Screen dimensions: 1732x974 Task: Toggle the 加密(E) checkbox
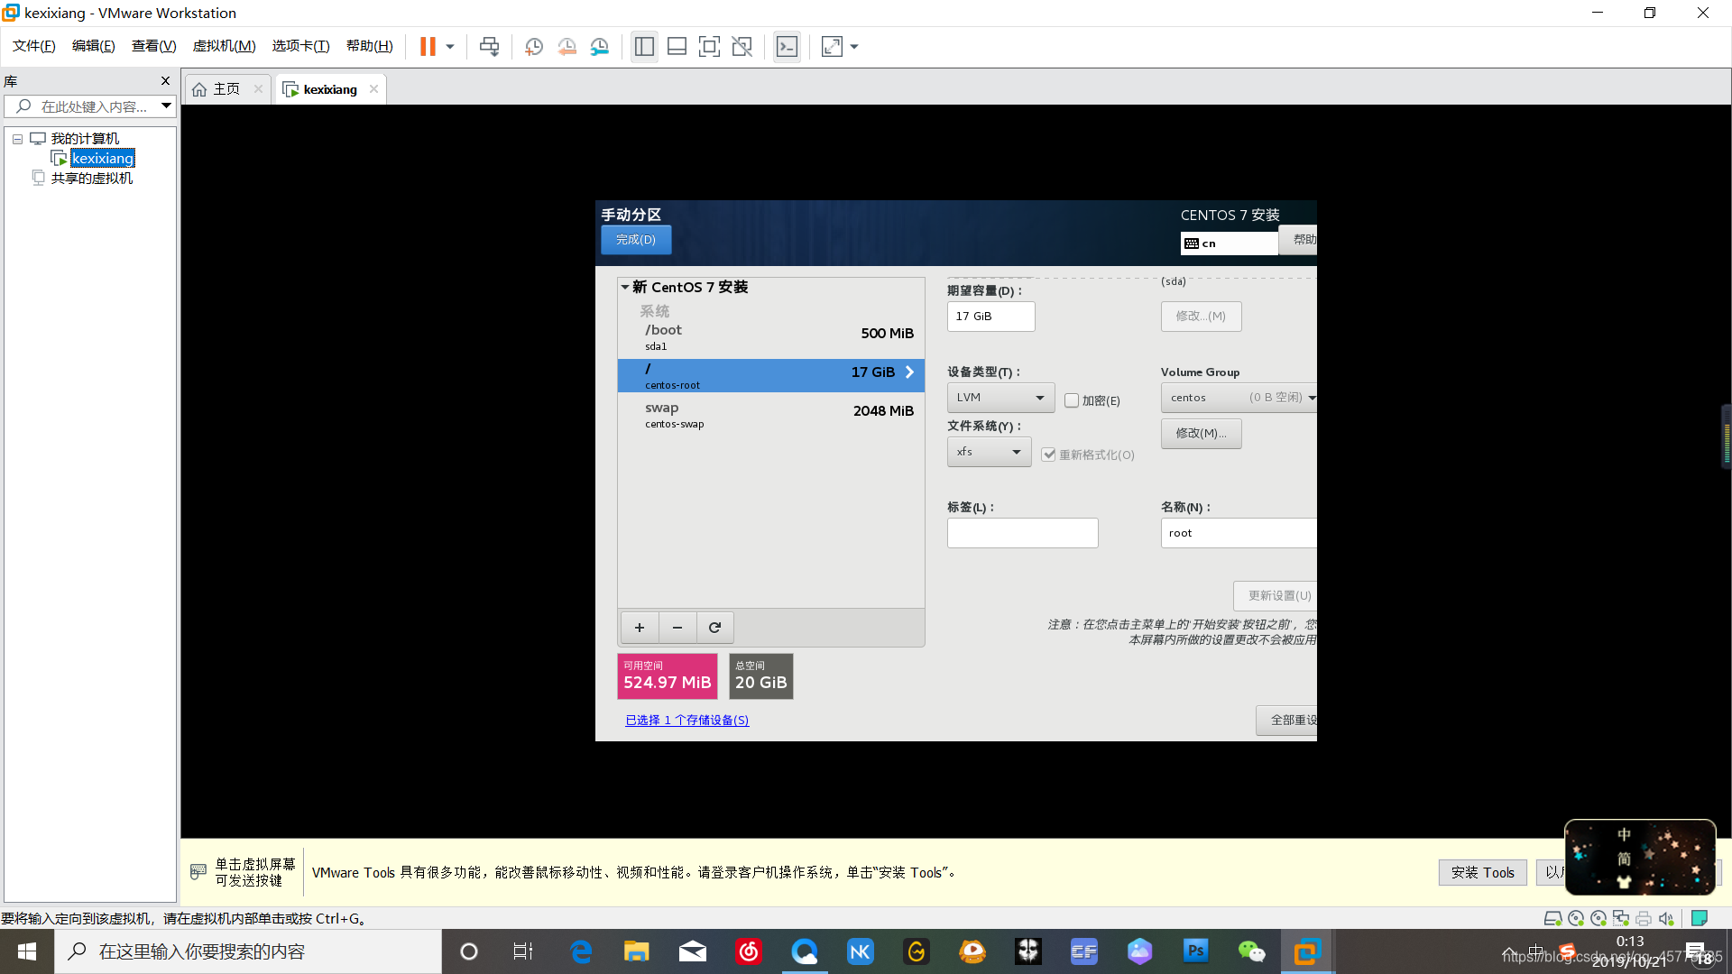[x=1072, y=400]
